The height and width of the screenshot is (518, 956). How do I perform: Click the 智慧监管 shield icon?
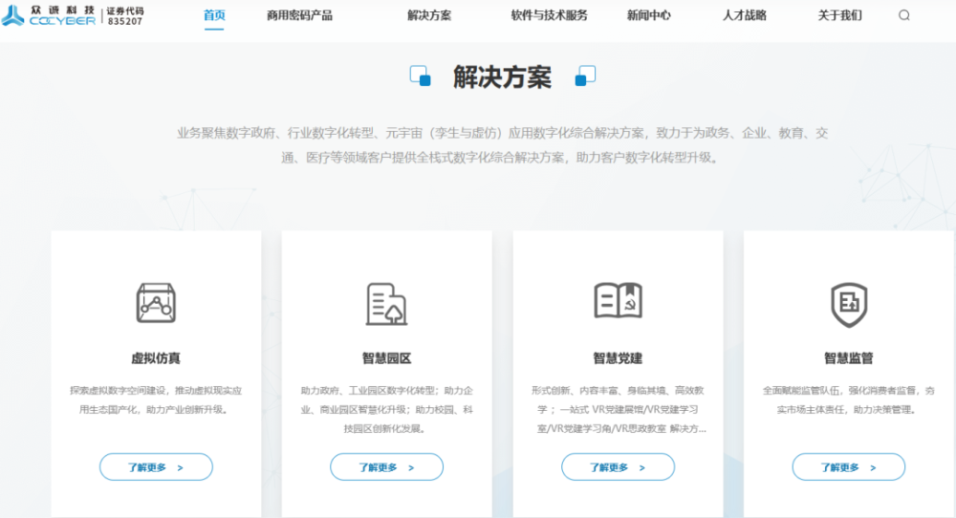click(849, 304)
